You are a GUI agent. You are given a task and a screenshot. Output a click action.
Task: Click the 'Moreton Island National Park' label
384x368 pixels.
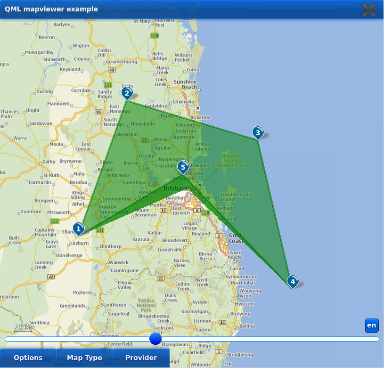tap(231, 161)
